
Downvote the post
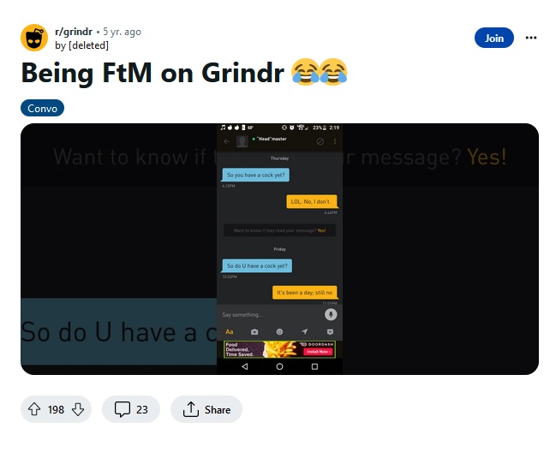click(78, 409)
